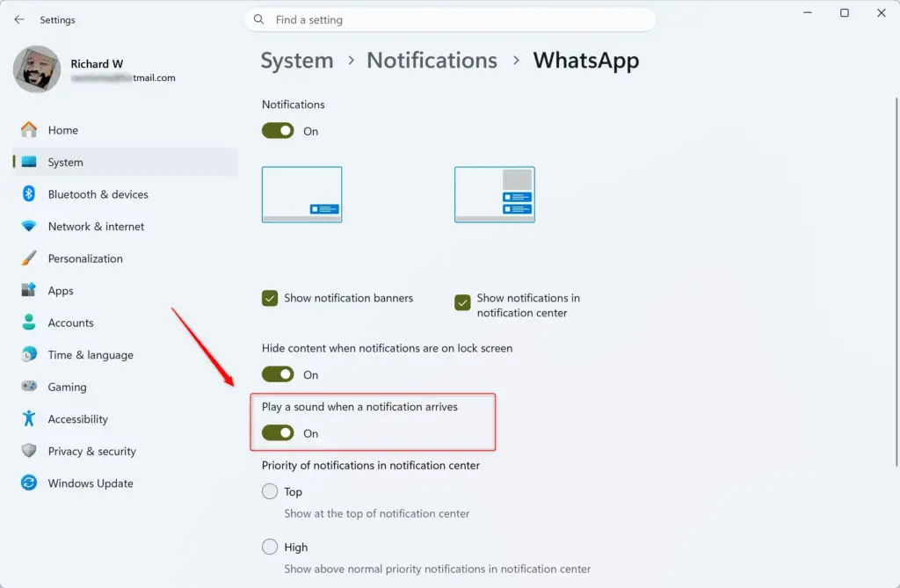Click Richard W profile picture
This screenshot has height=588, width=900.
pyautogui.click(x=37, y=69)
